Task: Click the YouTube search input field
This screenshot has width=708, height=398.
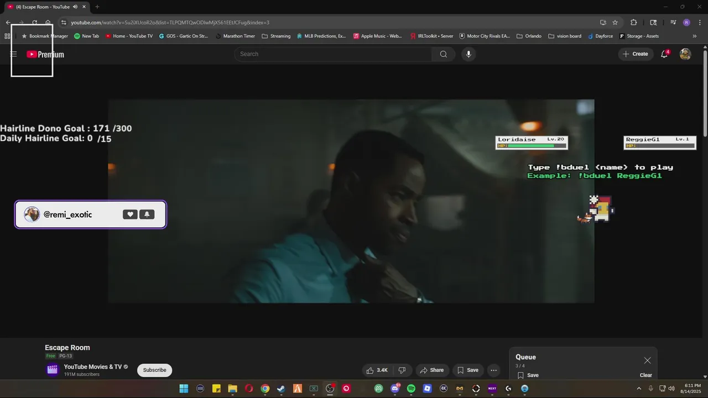Action: coord(333,54)
